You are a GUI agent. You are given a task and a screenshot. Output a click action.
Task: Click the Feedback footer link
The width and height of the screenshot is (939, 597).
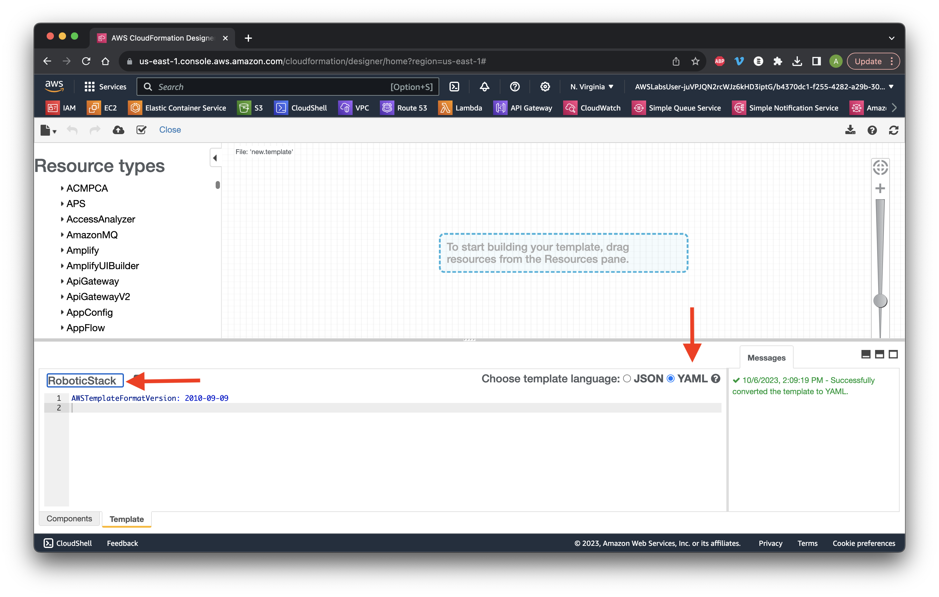tap(122, 543)
